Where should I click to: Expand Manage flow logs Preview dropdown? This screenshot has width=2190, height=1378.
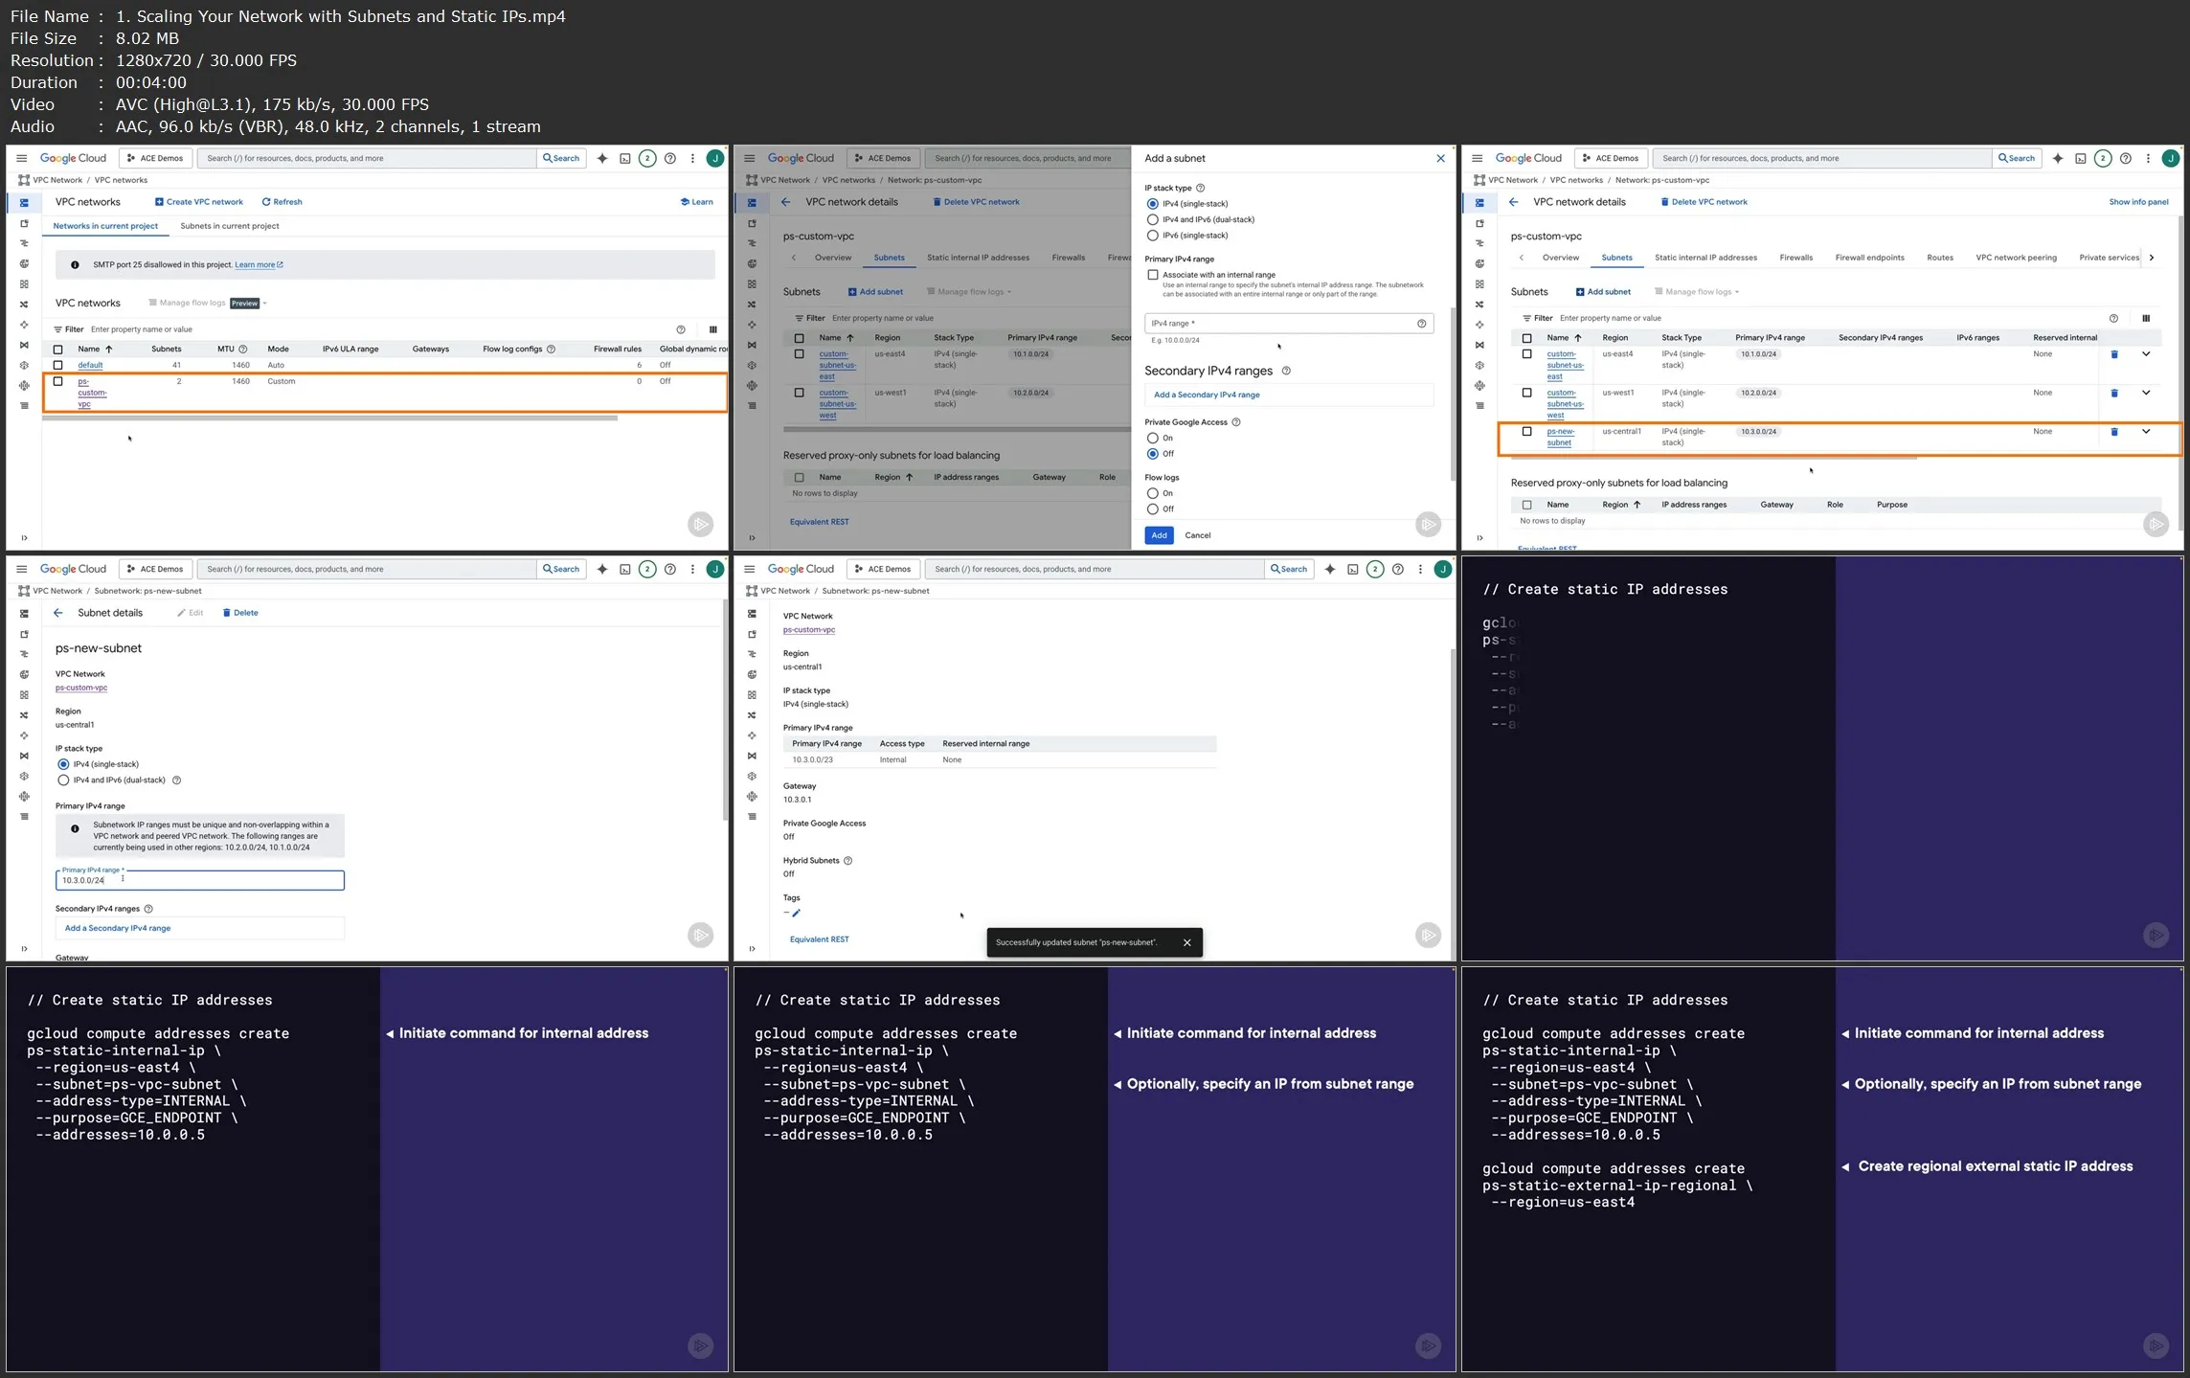[x=207, y=304]
